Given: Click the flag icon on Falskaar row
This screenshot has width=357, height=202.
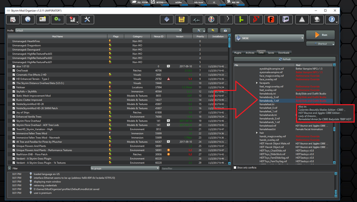Looking at the screenshot, I should [x=110, y=87].
